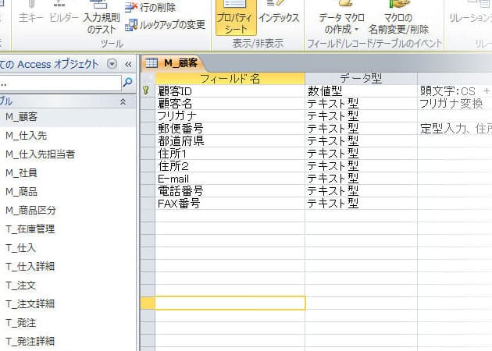Collapse the Tables group chevron
The image size is (492, 351).
[x=123, y=101]
